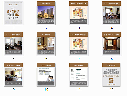Image resolution: width=127 pixels, height=96 pixels.
Task: Select slide 12 closing logo thumbnail
Action: tap(111, 75)
